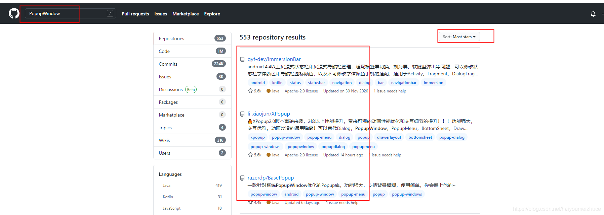The height and width of the screenshot is (215, 604).
Task: Open gyf-dev/ImmersionBar repository
Action: 274,59
